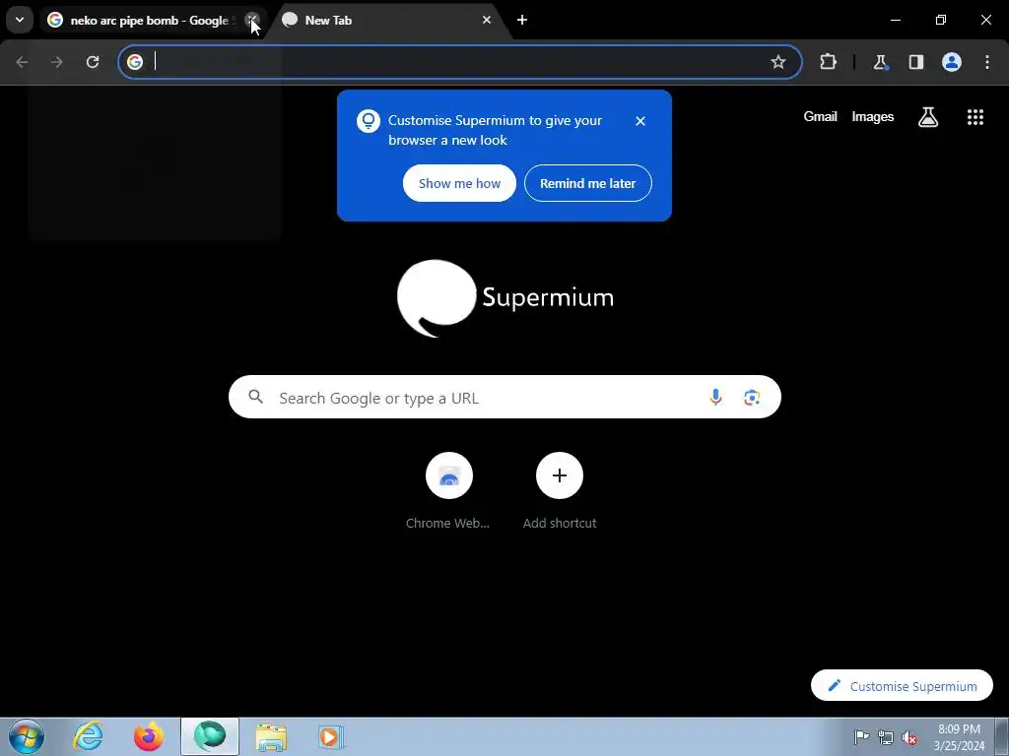This screenshot has height=756, width=1009.
Task: Bookmark this tab with the star icon
Action: tap(778, 62)
